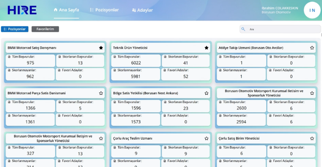Open Çorlu Satış Birim Yöneticisi title
Image resolution: width=322 pixels, height=167 pixels.
[x=239, y=138]
